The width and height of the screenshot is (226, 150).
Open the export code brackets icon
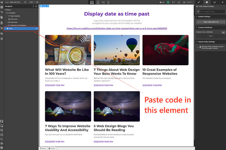coord(173,2)
